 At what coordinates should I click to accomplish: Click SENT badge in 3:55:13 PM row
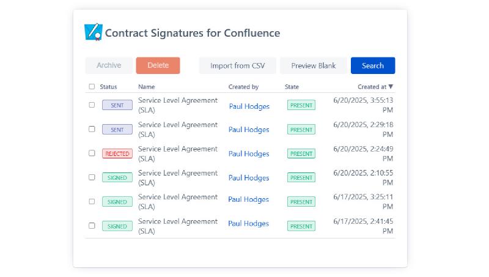pyautogui.click(x=117, y=105)
